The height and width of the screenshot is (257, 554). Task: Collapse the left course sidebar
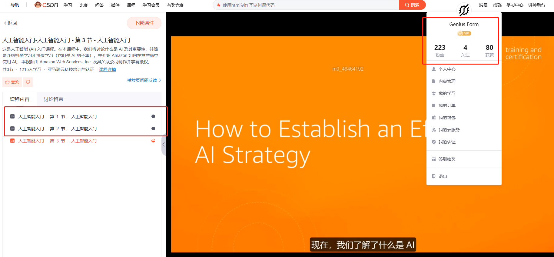click(x=164, y=145)
